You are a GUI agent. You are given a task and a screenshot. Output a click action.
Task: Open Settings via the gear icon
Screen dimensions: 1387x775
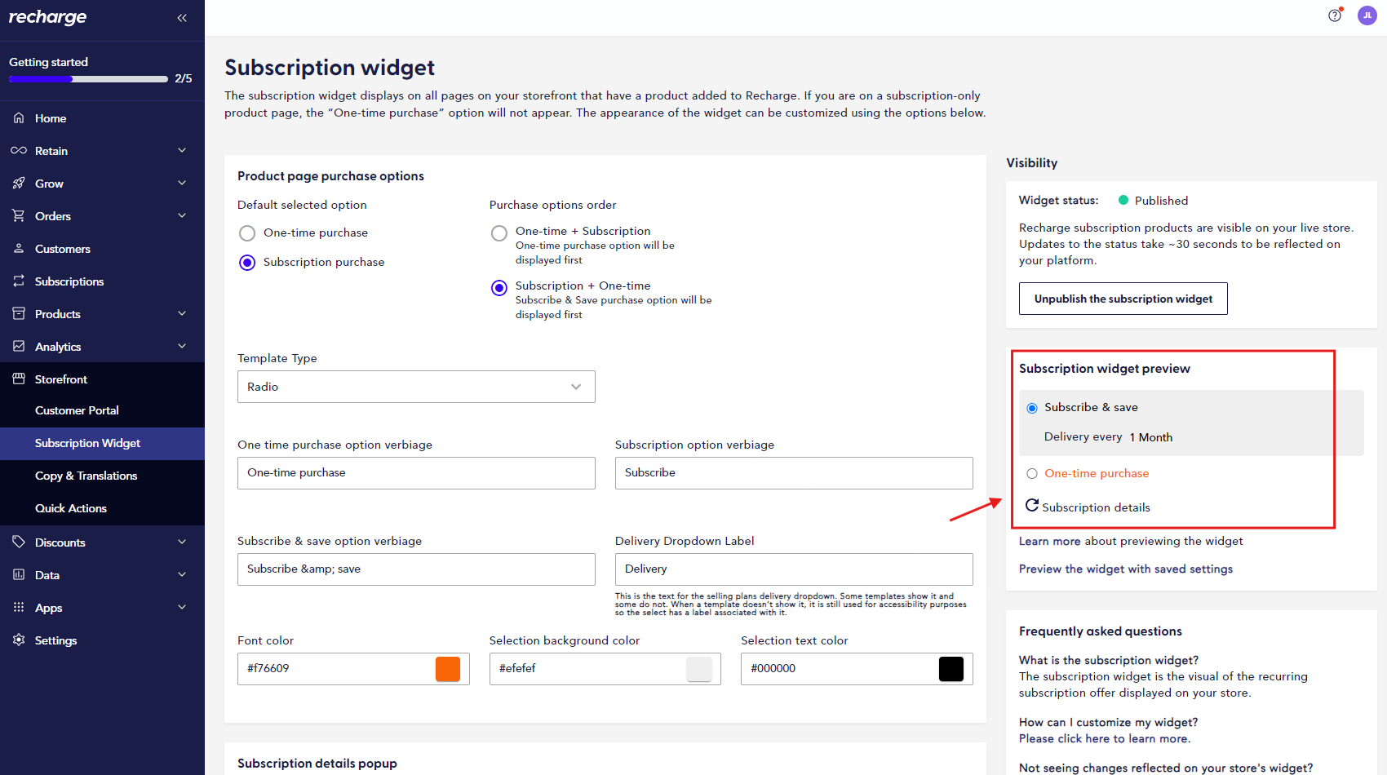[x=18, y=640]
